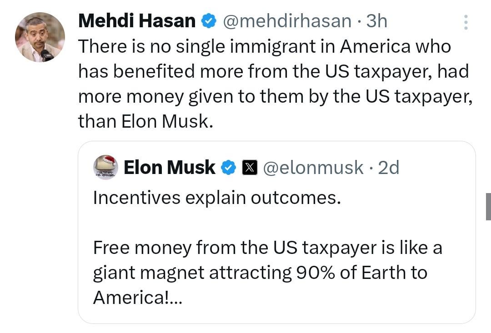Click Mehdi Hasan's blue verified badge

click(x=209, y=21)
